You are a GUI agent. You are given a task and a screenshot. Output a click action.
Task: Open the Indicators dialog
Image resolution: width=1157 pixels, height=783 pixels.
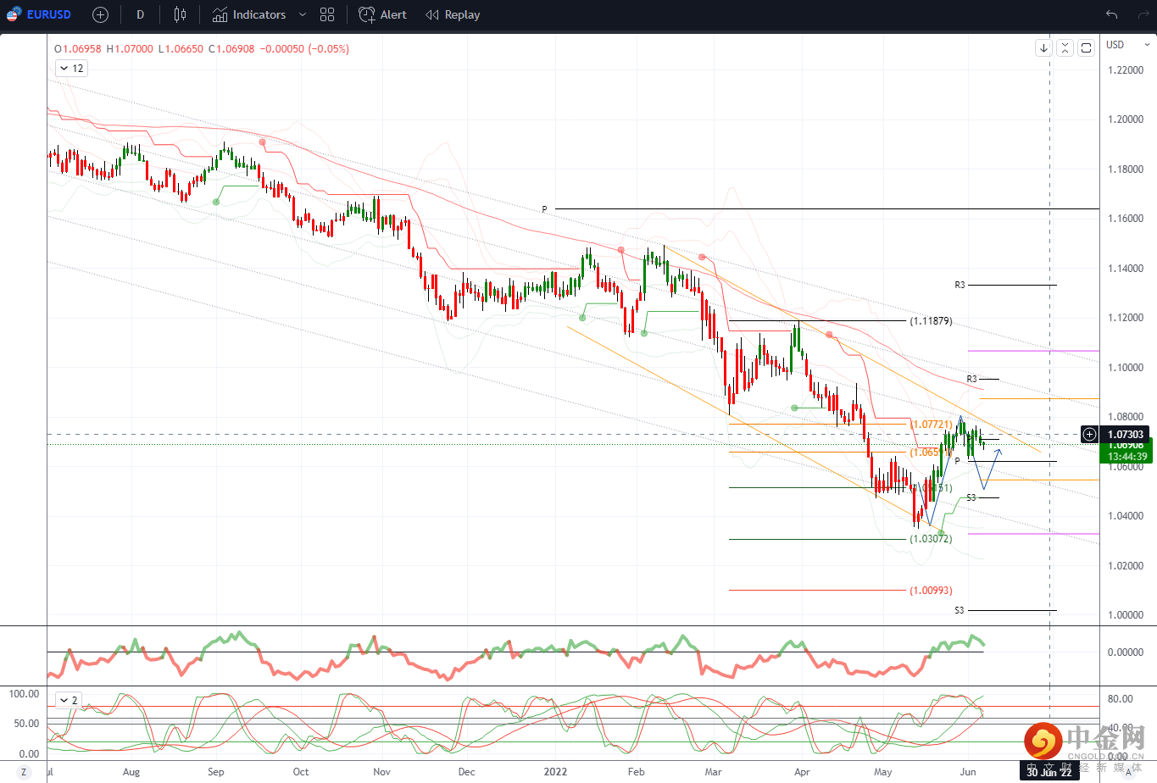249,14
